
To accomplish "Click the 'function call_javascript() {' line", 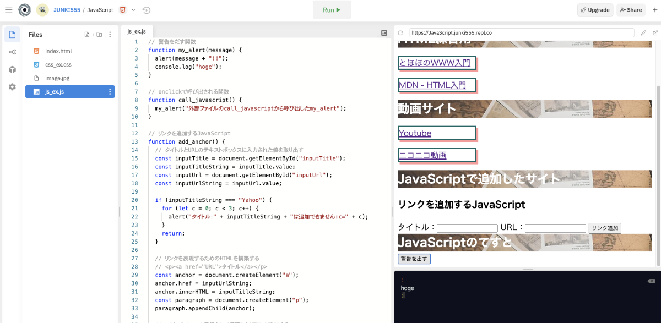I will 195,100.
